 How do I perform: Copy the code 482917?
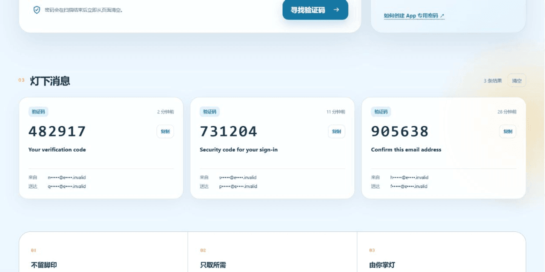(165, 131)
